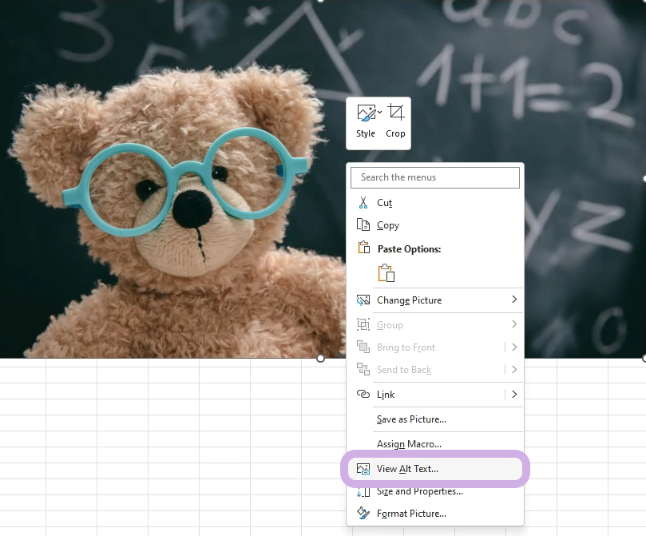The width and height of the screenshot is (646, 536).
Task: Choose Save as Picture
Action: (411, 419)
